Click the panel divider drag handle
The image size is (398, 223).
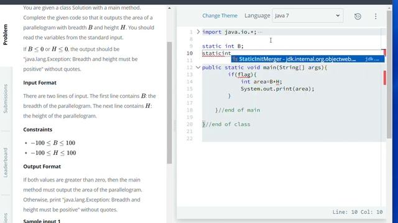point(175,126)
